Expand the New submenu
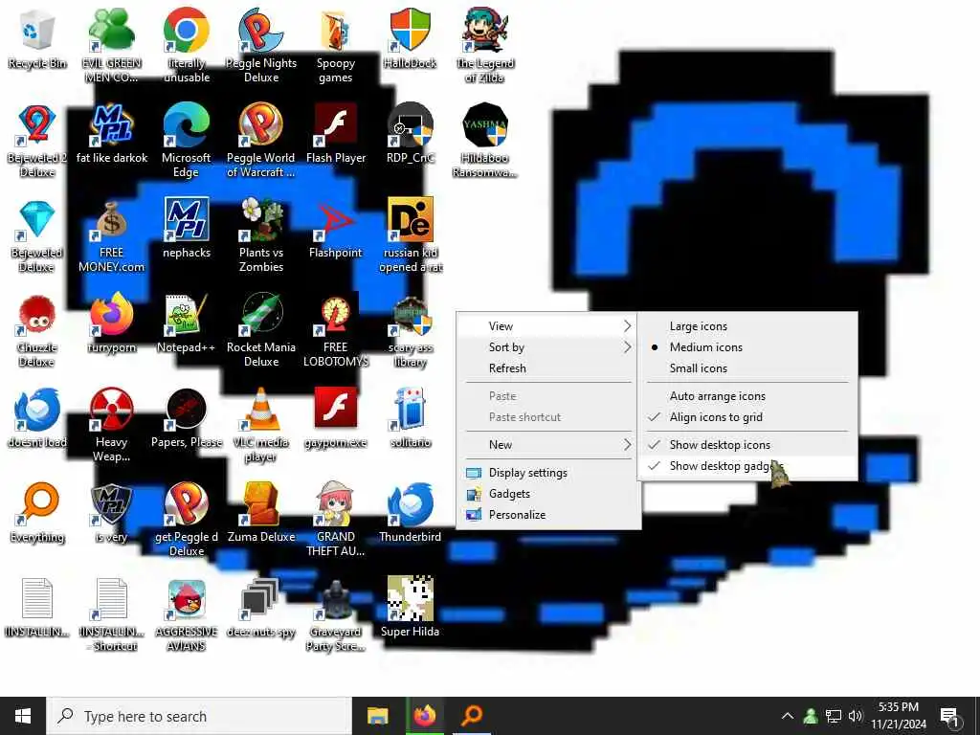980x735 pixels. coord(548,444)
